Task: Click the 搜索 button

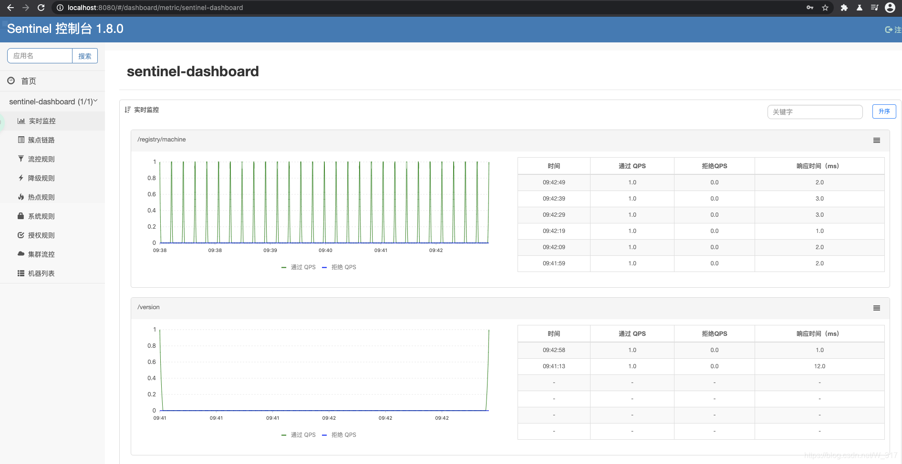Action: point(85,56)
